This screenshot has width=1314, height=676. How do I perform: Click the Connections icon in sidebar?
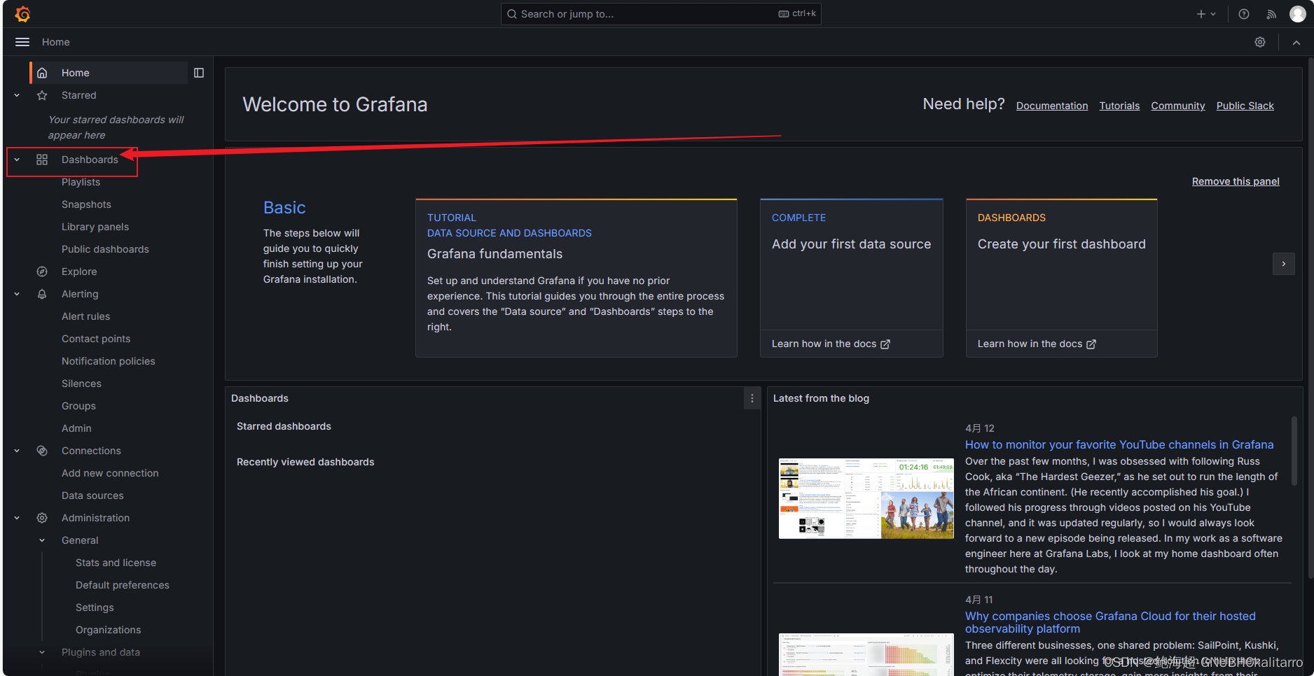[x=42, y=451]
